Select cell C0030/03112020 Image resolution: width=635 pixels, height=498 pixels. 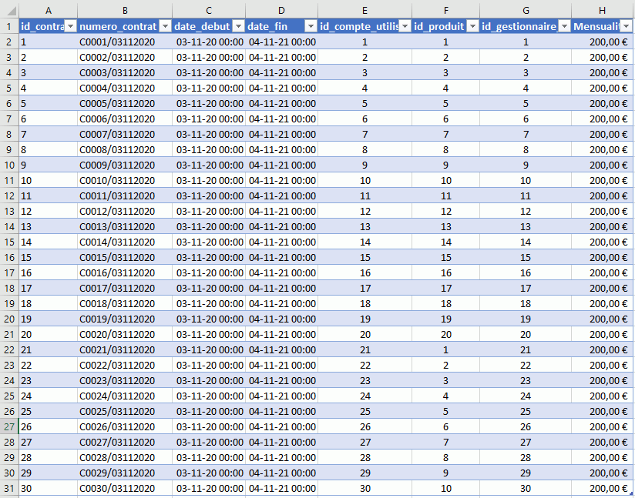tap(125, 488)
